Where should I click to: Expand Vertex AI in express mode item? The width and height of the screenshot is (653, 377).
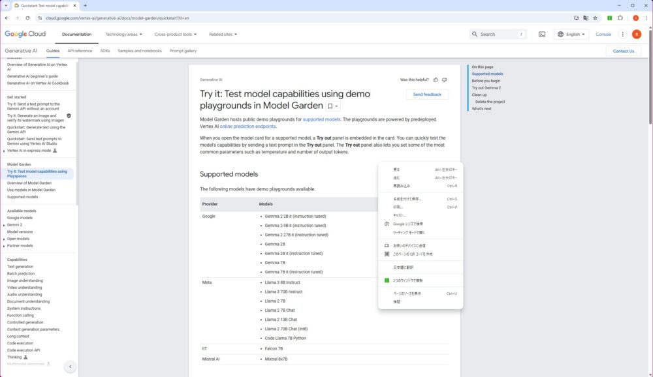point(4,151)
